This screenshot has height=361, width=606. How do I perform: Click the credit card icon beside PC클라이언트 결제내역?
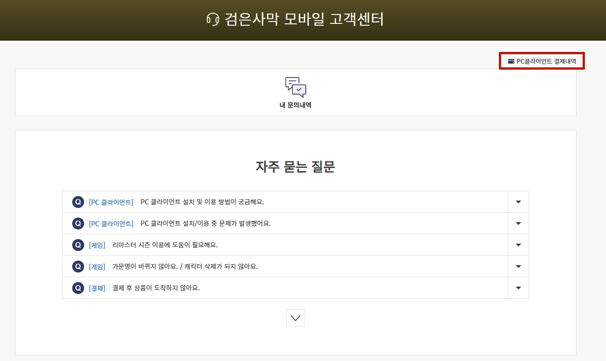tap(511, 61)
